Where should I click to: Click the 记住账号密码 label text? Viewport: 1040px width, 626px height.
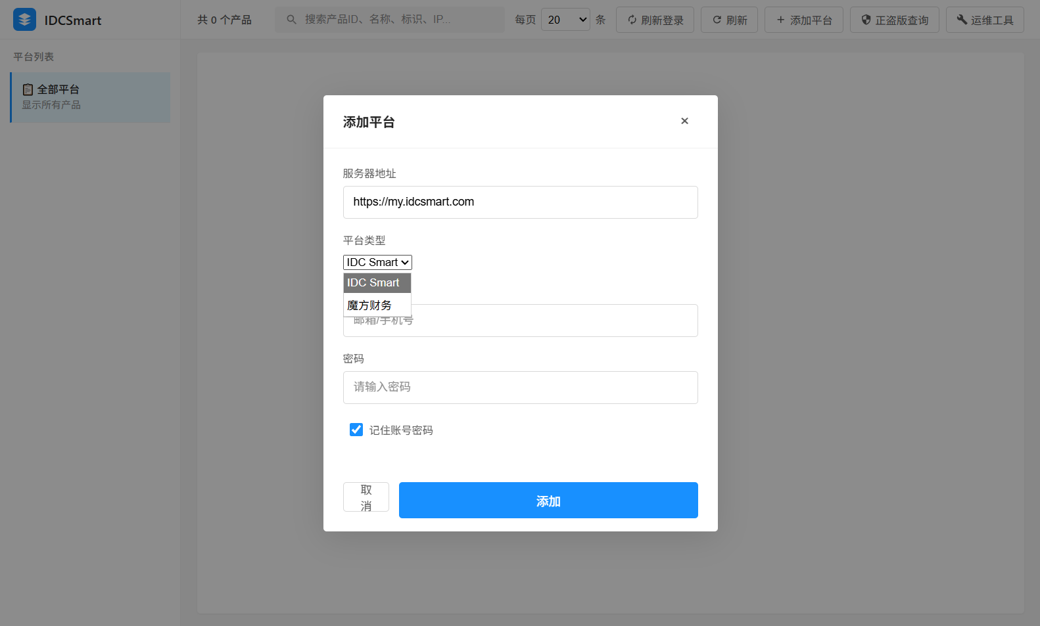click(401, 430)
